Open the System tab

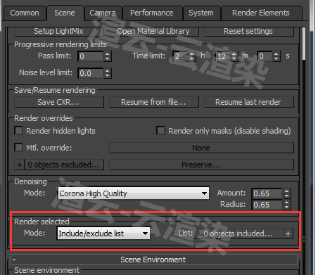(x=201, y=13)
